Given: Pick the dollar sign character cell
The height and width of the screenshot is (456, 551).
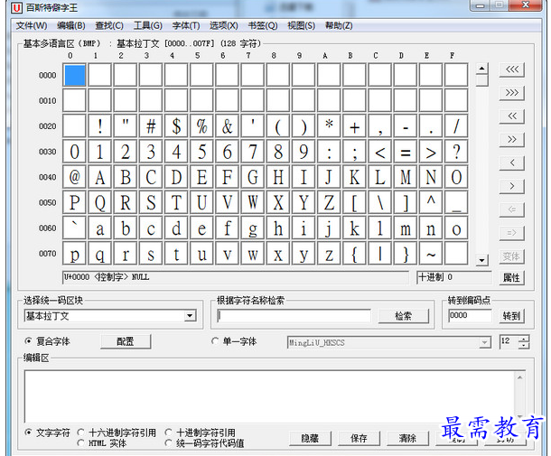Looking at the screenshot, I should pyautogui.click(x=177, y=126).
